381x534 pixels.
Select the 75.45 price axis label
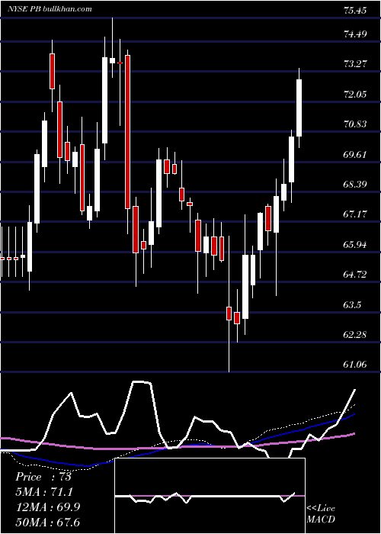coord(355,11)
